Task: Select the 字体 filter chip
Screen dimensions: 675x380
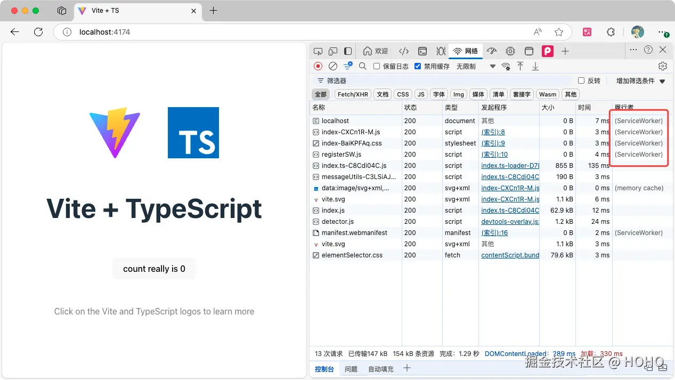Action: coord(439,94)
